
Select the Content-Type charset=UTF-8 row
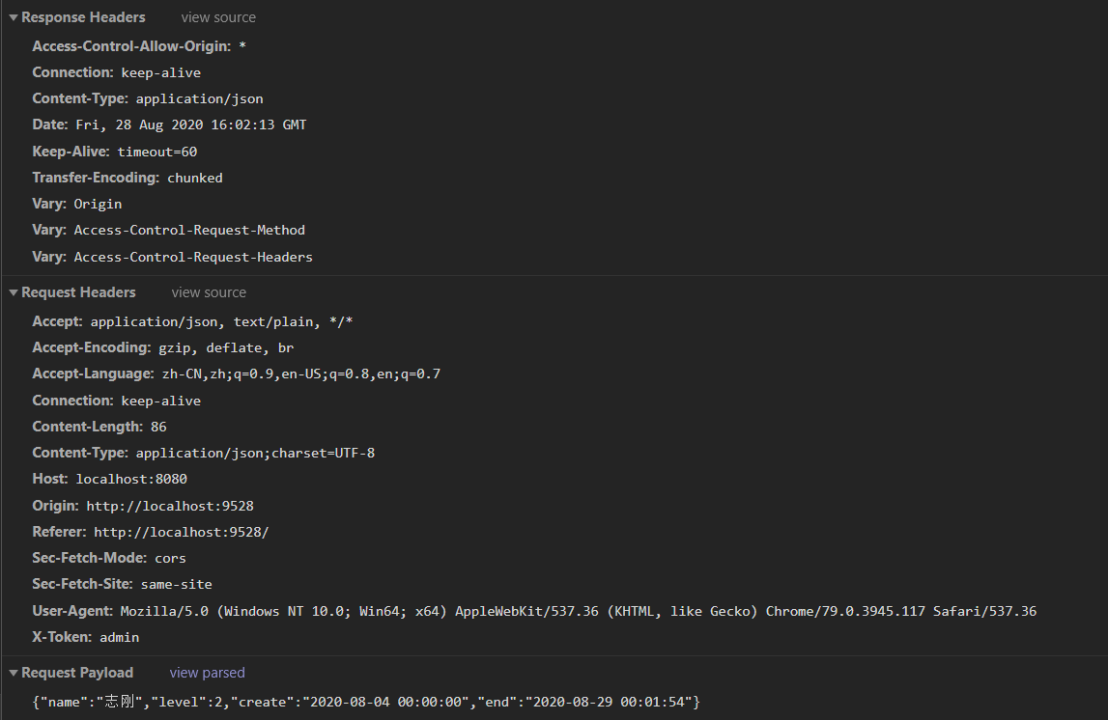pos(204,454)
